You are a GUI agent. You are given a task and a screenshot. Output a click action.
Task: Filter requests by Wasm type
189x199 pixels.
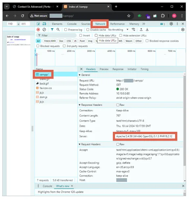point(129,41)
